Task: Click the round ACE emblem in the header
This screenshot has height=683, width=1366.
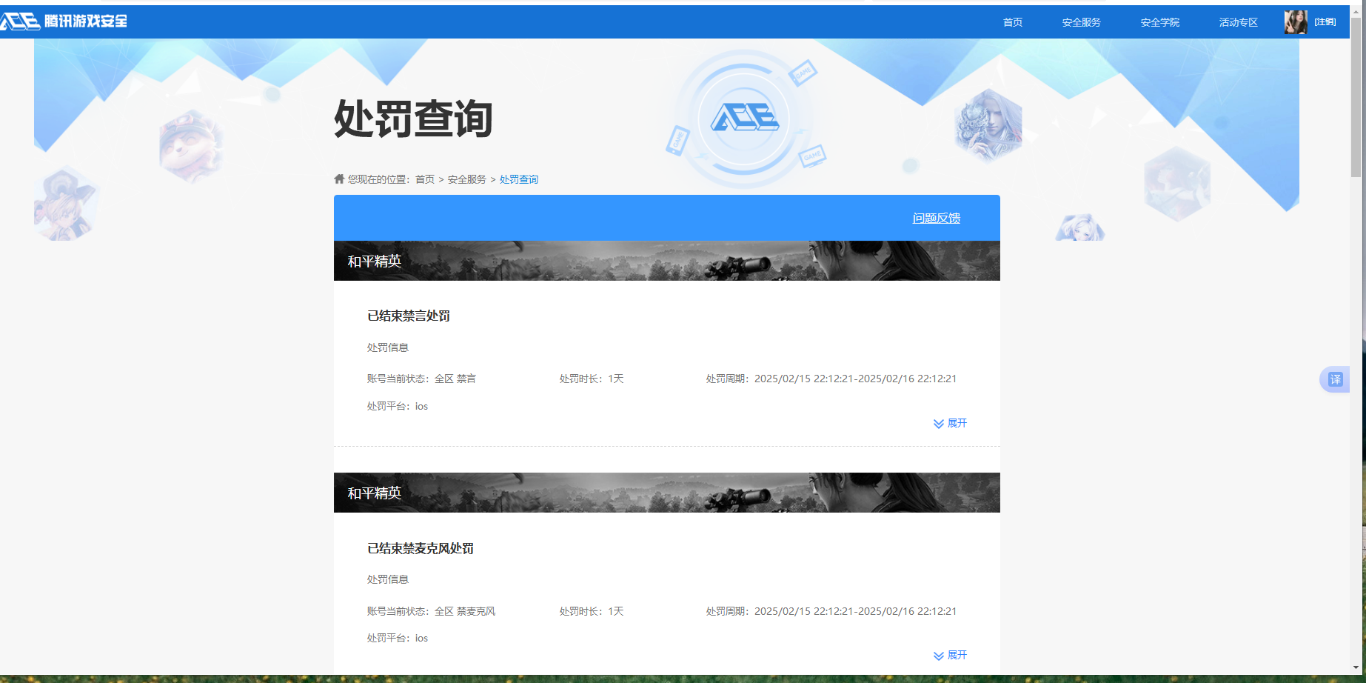Action: [x=744, y=119]
